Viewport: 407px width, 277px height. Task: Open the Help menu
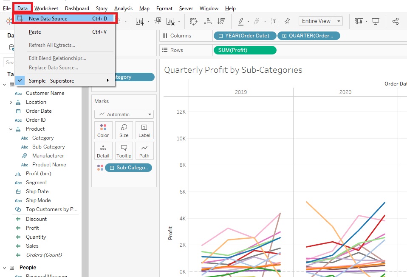point(230,9)
